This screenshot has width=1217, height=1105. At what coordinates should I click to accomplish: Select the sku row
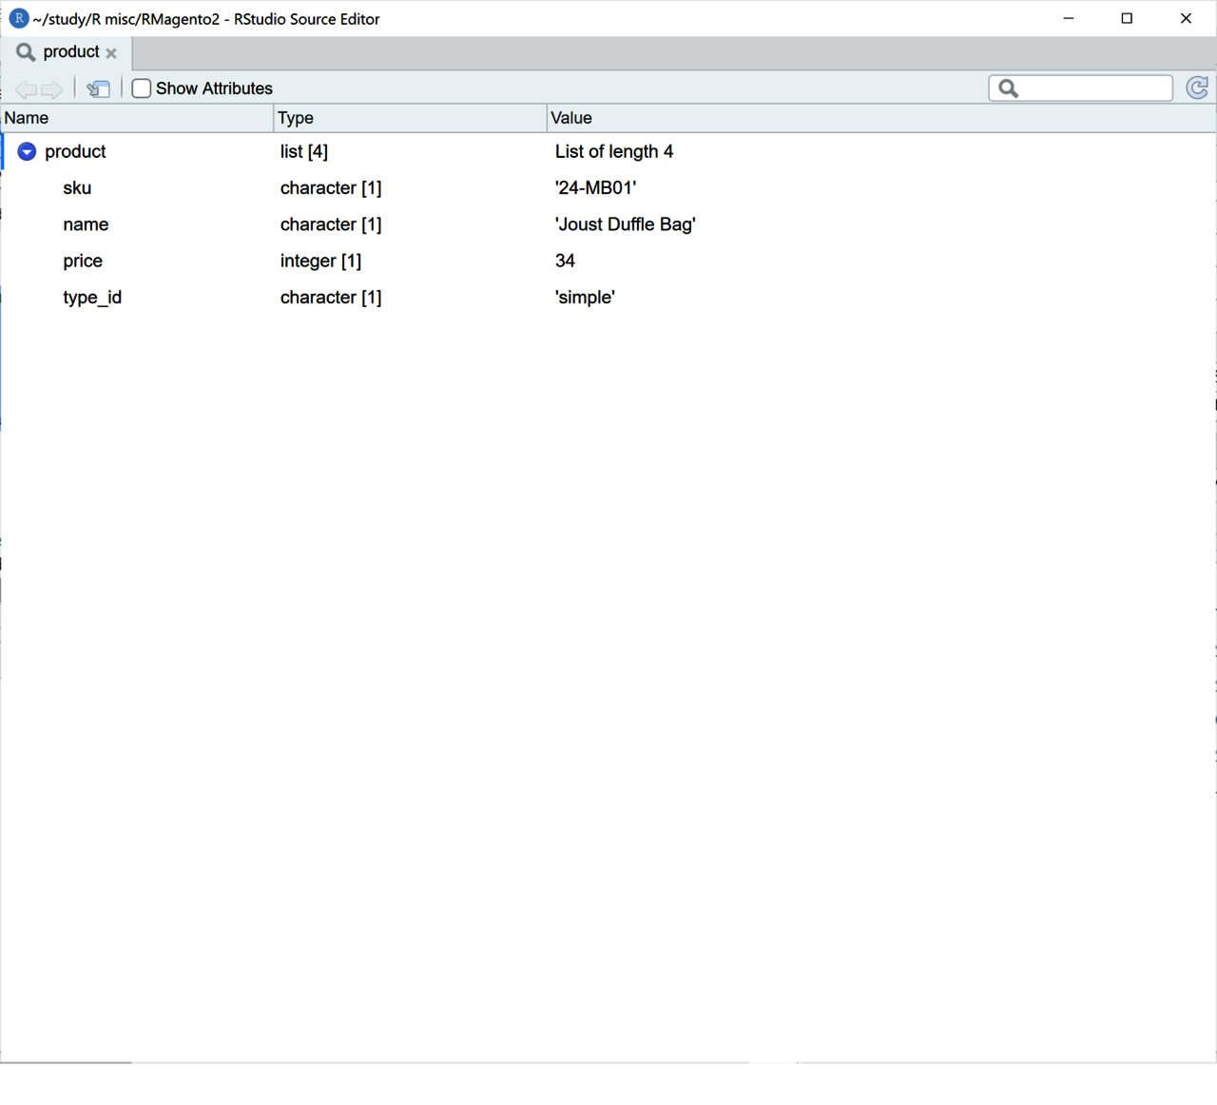tap(77, 188)
